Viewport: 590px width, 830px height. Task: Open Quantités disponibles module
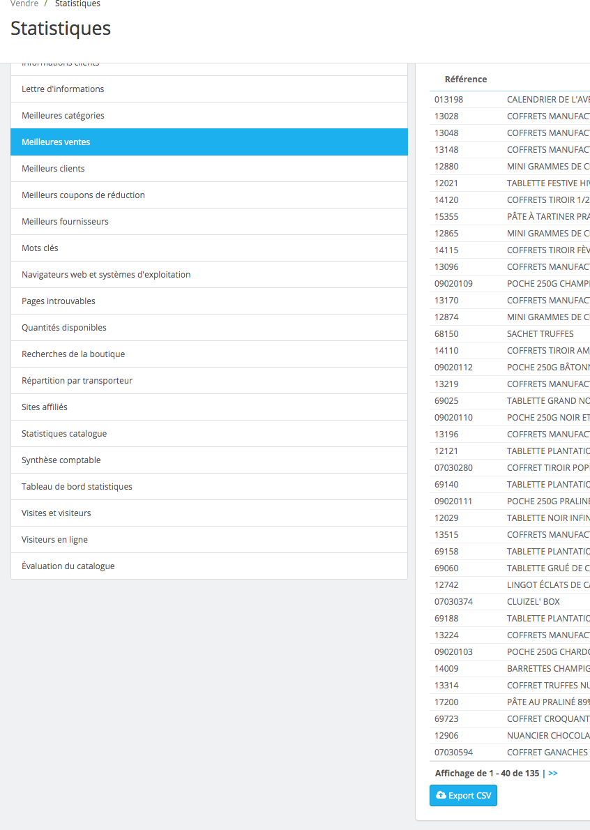pyautogui.click(x=209, y=327)
